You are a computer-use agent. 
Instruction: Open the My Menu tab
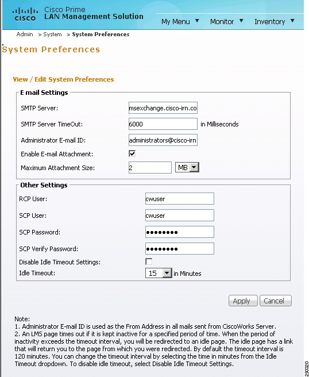pos(175,22)
